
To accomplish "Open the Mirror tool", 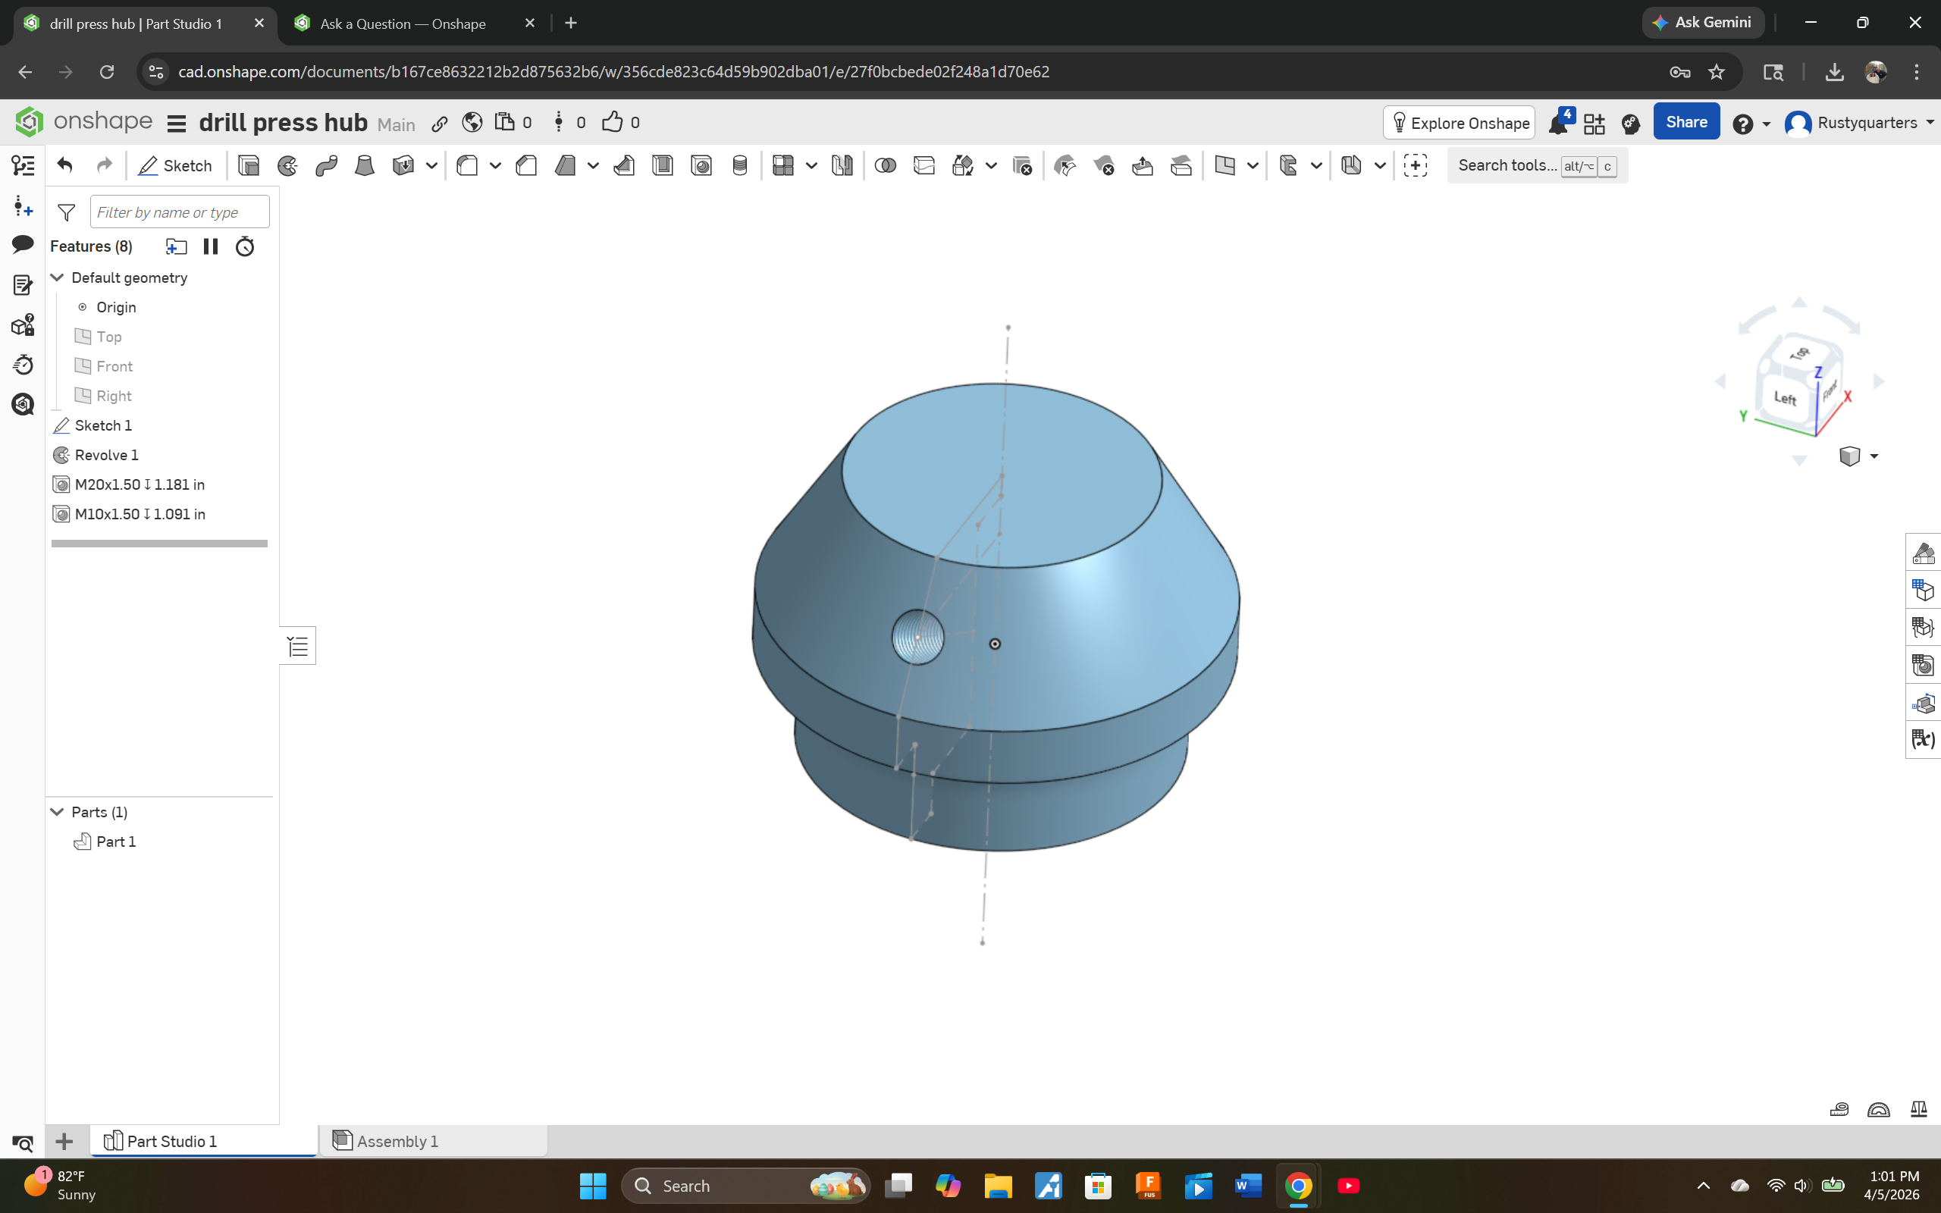I will tap(842, 166).
